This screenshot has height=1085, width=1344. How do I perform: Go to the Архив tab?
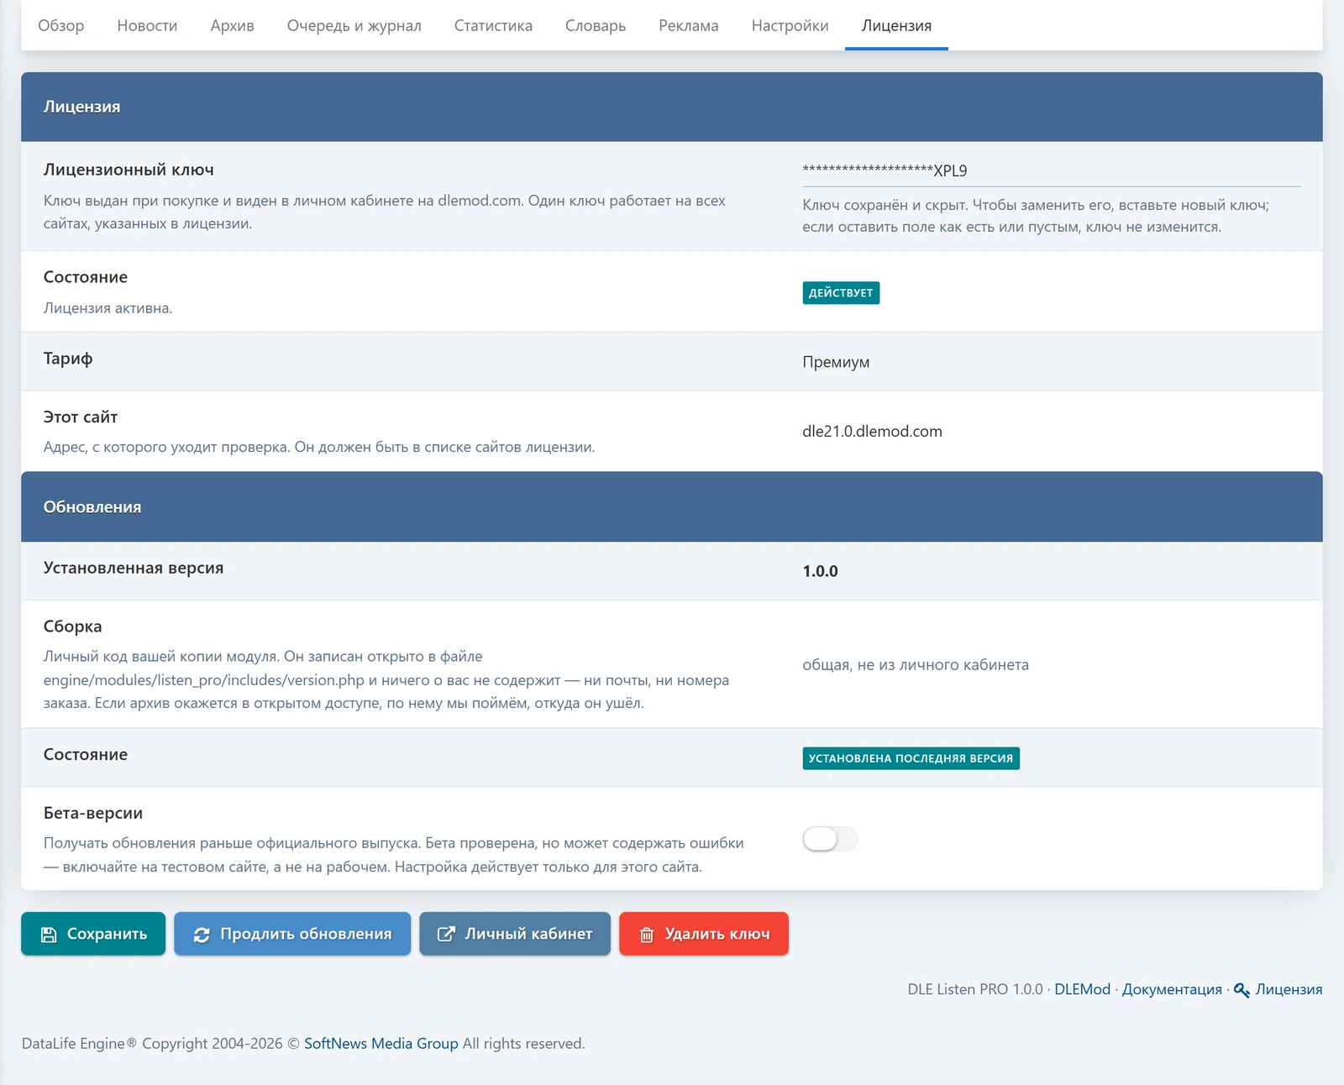pos(233,25)
